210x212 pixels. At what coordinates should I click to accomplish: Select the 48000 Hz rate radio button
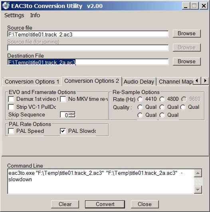tap(162, 99)
